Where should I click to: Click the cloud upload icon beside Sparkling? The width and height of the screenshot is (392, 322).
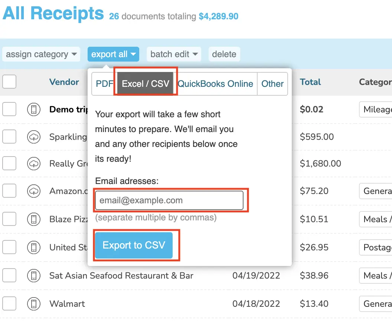[x=34, y=137]
